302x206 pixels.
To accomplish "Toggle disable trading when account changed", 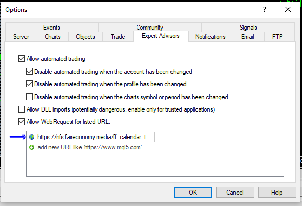I will click(29, 72).
